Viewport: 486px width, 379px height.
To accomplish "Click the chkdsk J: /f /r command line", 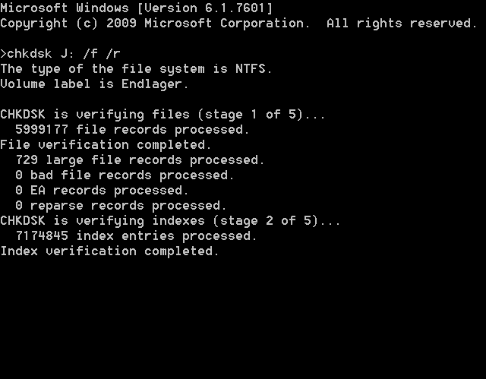I will [x=61, y=54].
